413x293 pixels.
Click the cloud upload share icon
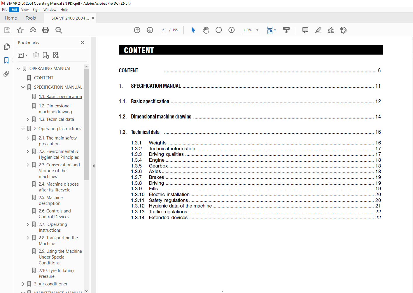33,30
